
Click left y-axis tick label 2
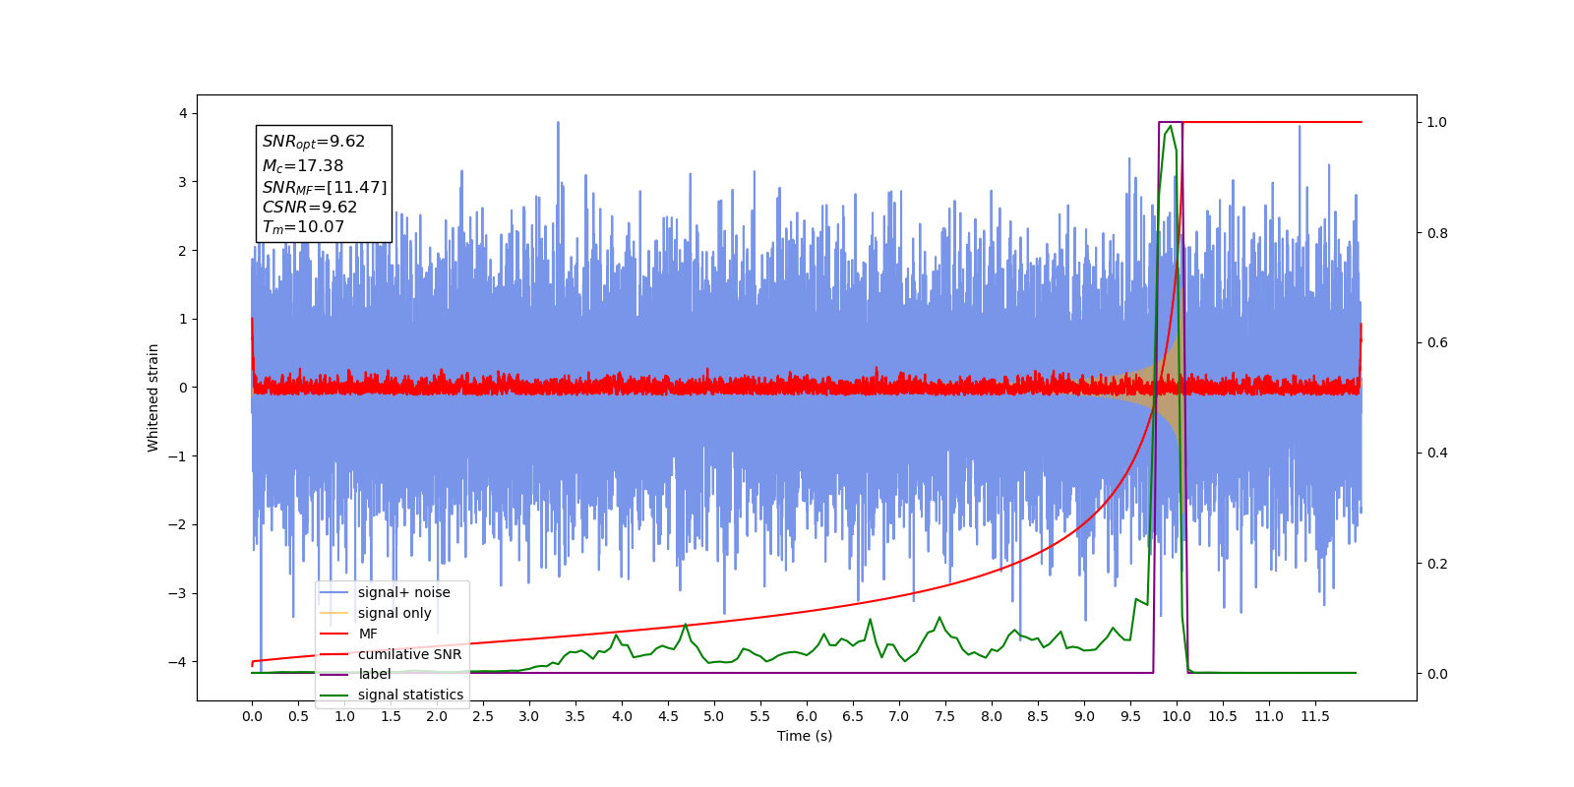coord(183,251)
